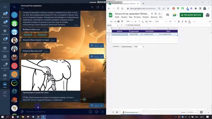
Task: Select the Favorites star folder in Telegram
Action: [x=5, y=32]
